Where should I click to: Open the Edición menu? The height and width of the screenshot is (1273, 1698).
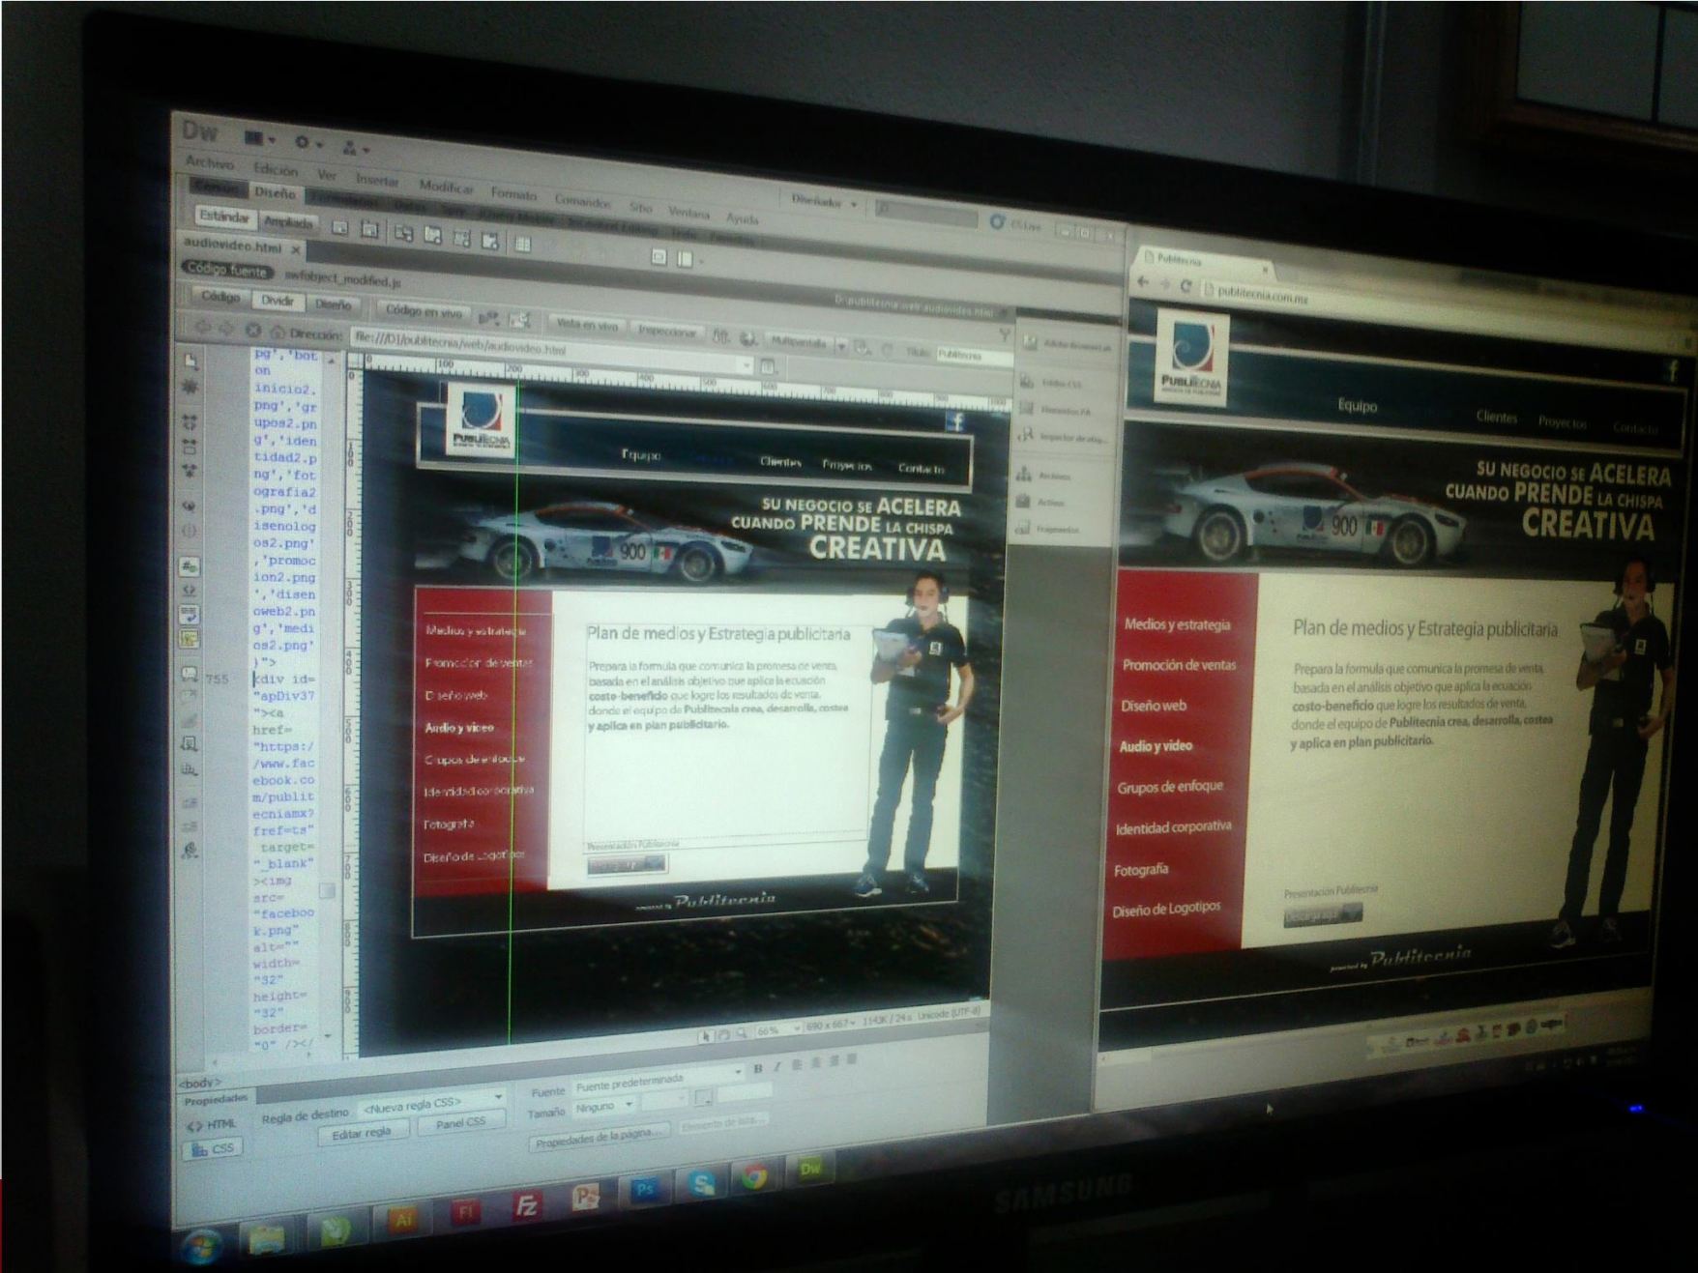pyautogui.click(x=276, y=169)
